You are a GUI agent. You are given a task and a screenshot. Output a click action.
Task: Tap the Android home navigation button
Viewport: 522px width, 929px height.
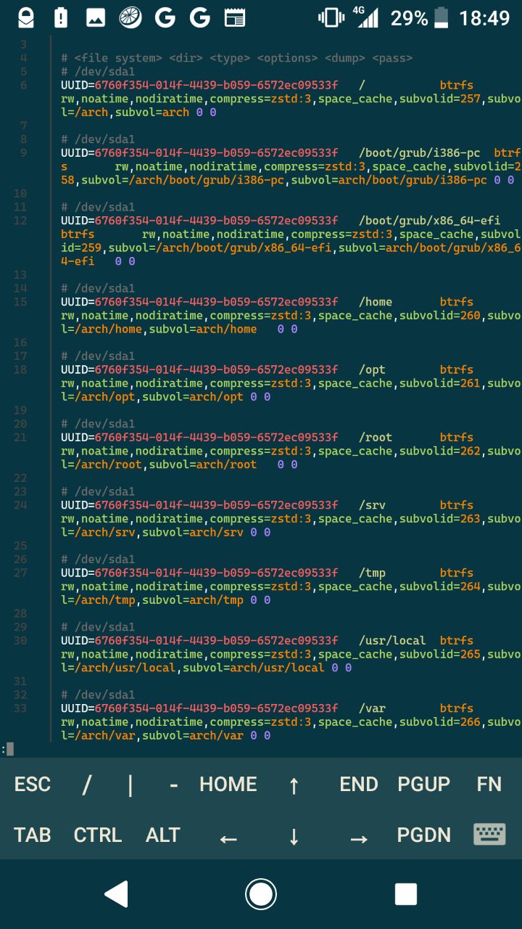coord(261,894)
